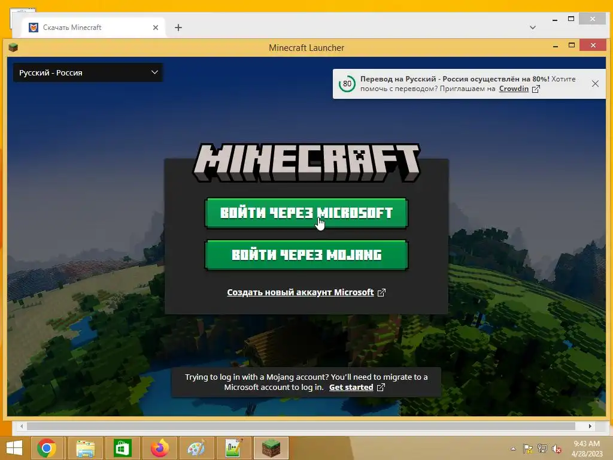613x460 pixels.
Task: Open the Crowdin translation link
Action: pyautogui.click(x=514, y=89)
